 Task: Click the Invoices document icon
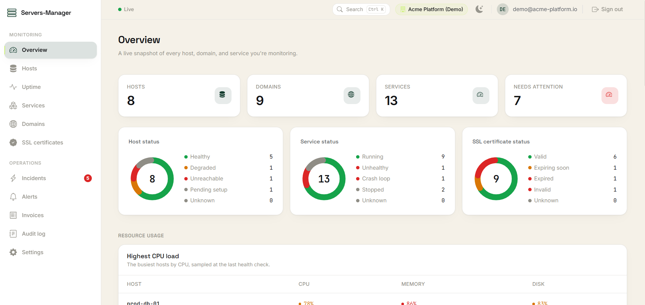coord(13,215)
